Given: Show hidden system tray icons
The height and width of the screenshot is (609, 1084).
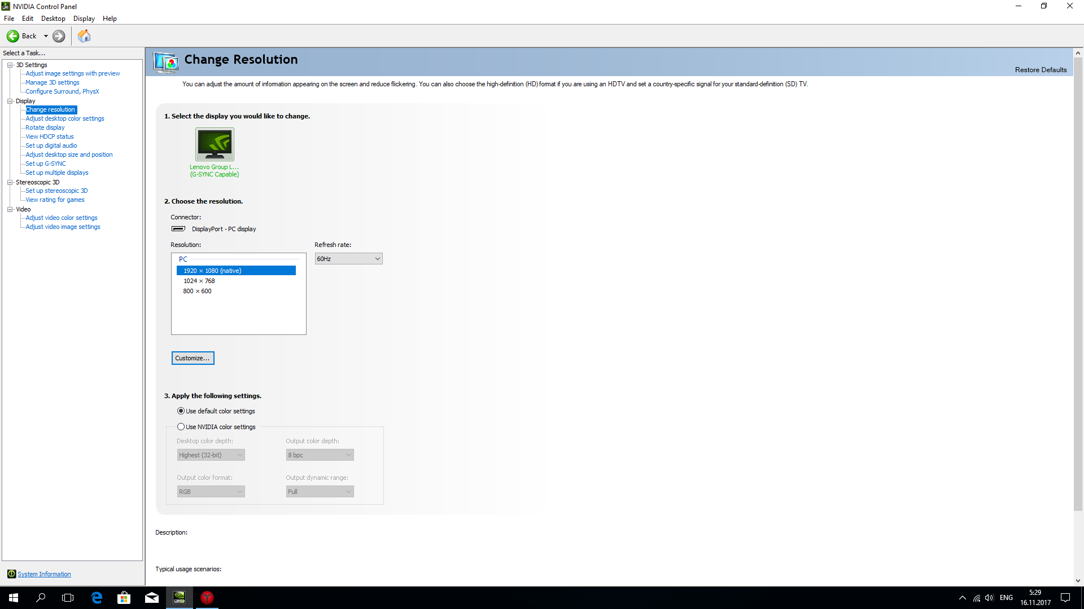Looking at the screenshot, I should point(963,598).
